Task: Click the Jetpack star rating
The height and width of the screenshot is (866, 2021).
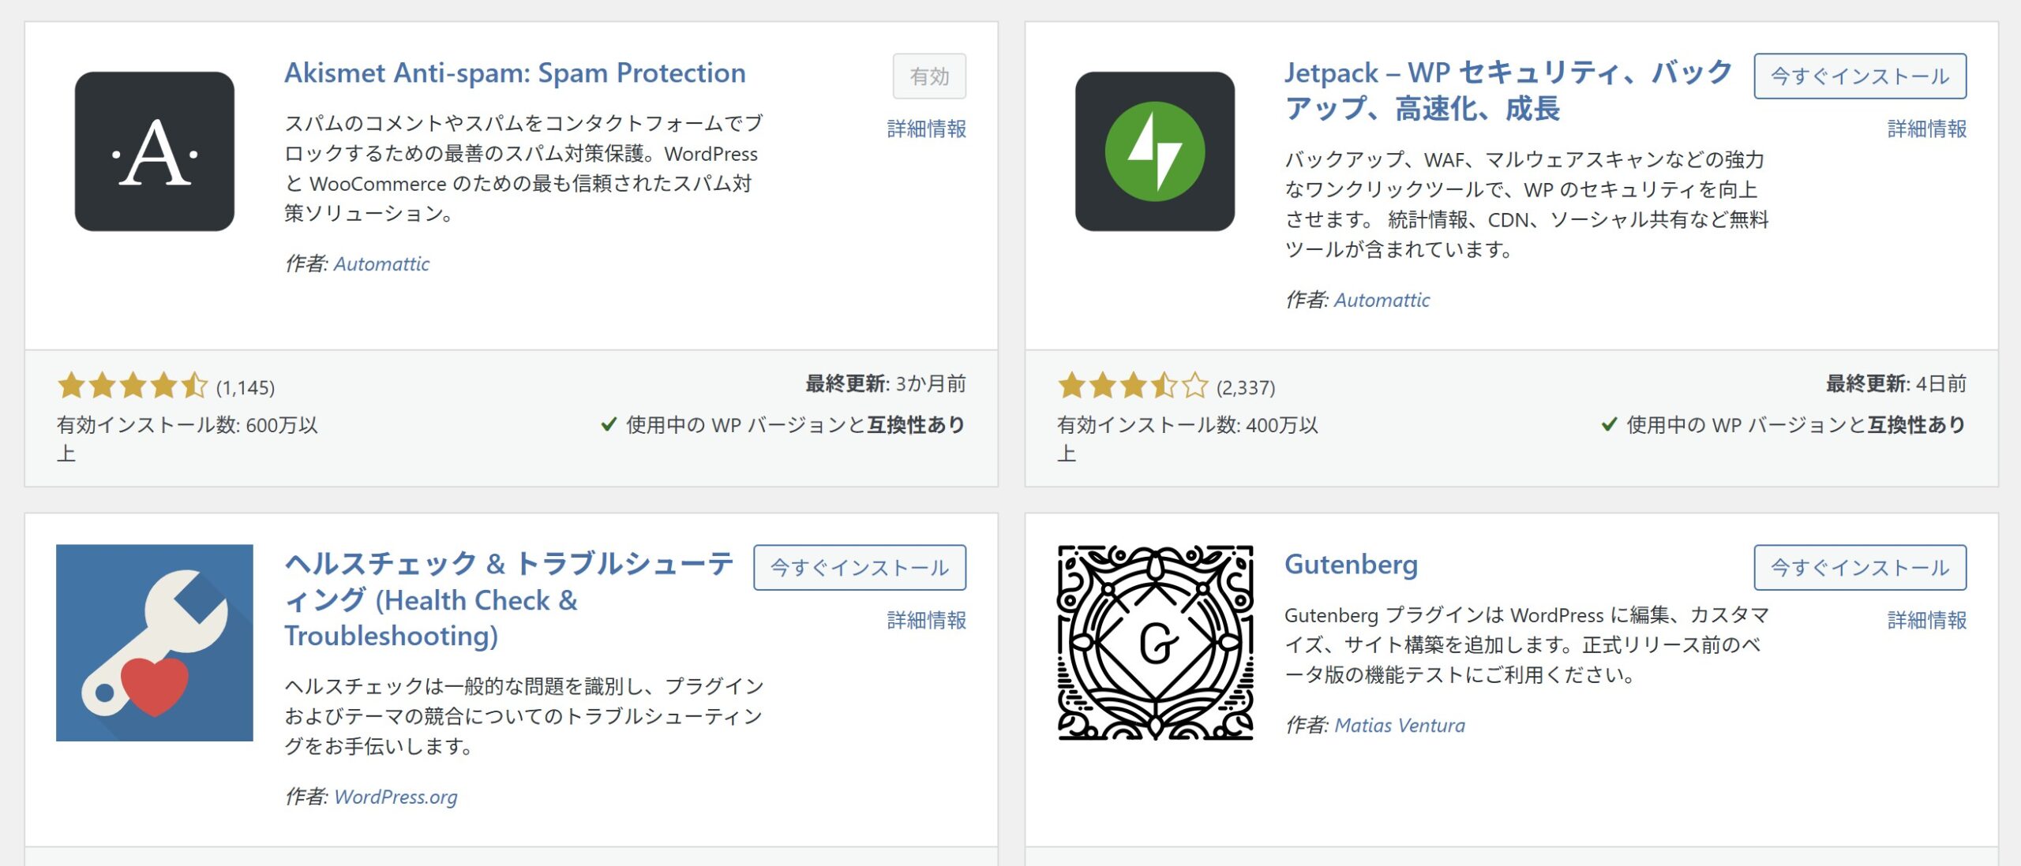Action: point(1132,386)
